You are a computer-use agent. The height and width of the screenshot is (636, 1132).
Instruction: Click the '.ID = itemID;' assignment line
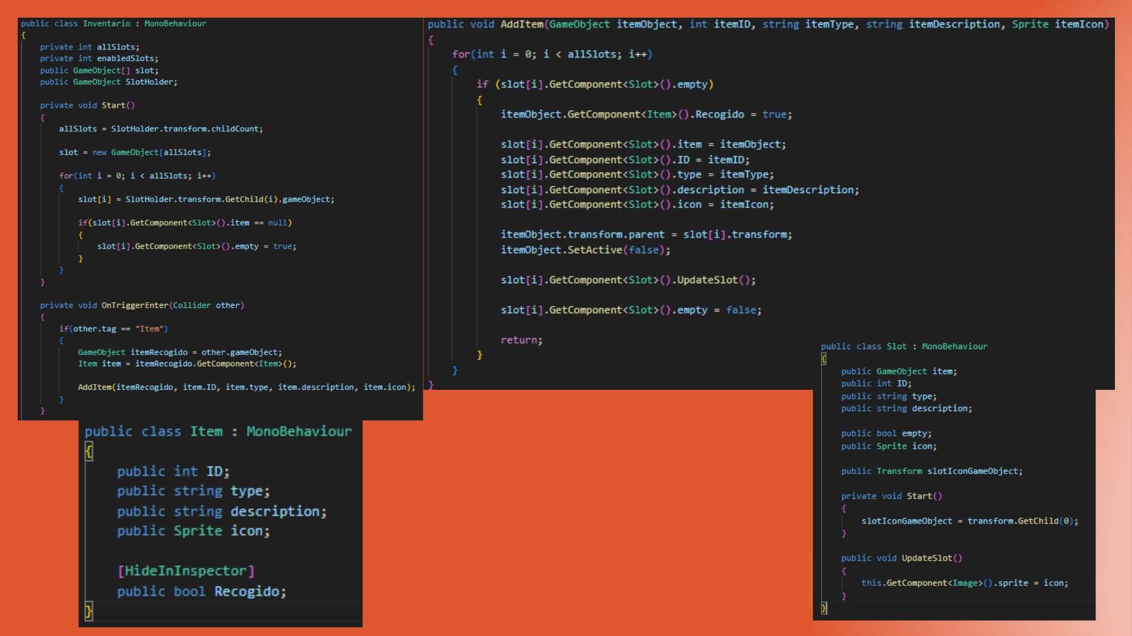point(625,160)
